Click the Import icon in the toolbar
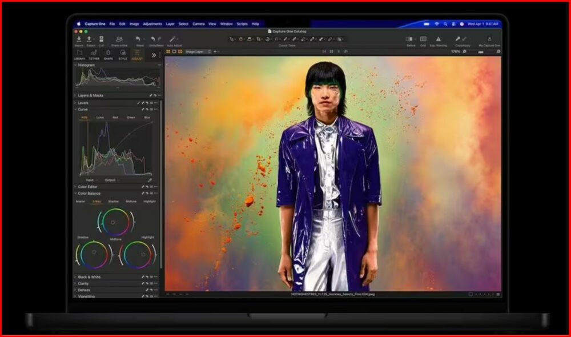This screenshot has width=571, height=337. point(79,39)
